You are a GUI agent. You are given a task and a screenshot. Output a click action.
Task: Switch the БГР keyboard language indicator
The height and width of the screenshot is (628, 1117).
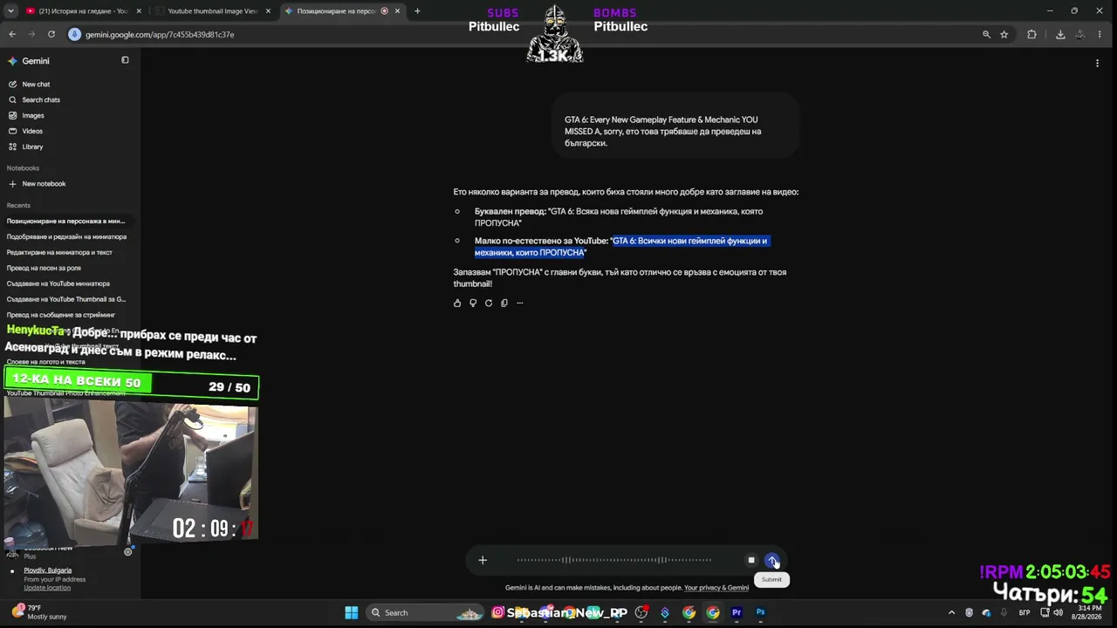[1024, 612]
